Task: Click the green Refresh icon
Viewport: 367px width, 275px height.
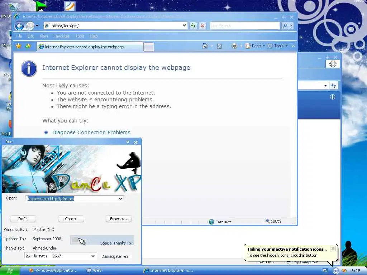Action: tap(193, 26)
